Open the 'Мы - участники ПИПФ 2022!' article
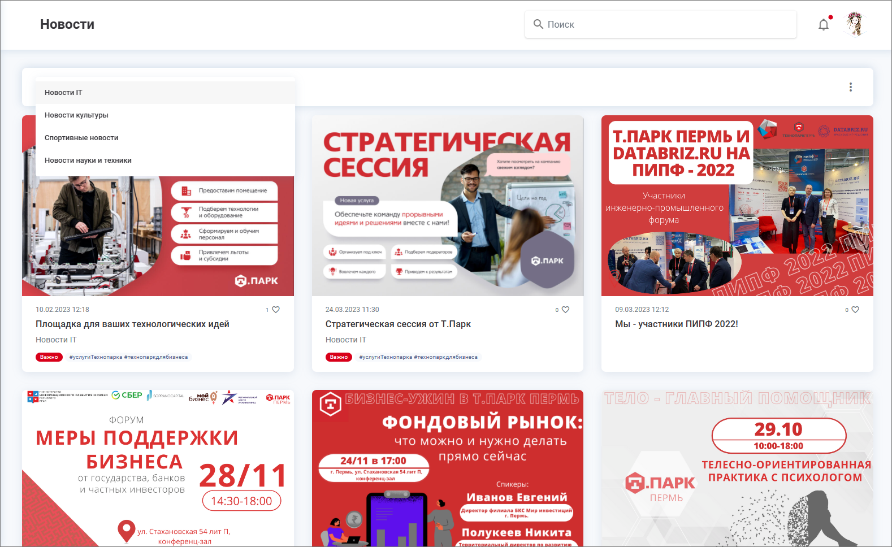The height and width of the screenshot is (547, 892). point(676,324)
